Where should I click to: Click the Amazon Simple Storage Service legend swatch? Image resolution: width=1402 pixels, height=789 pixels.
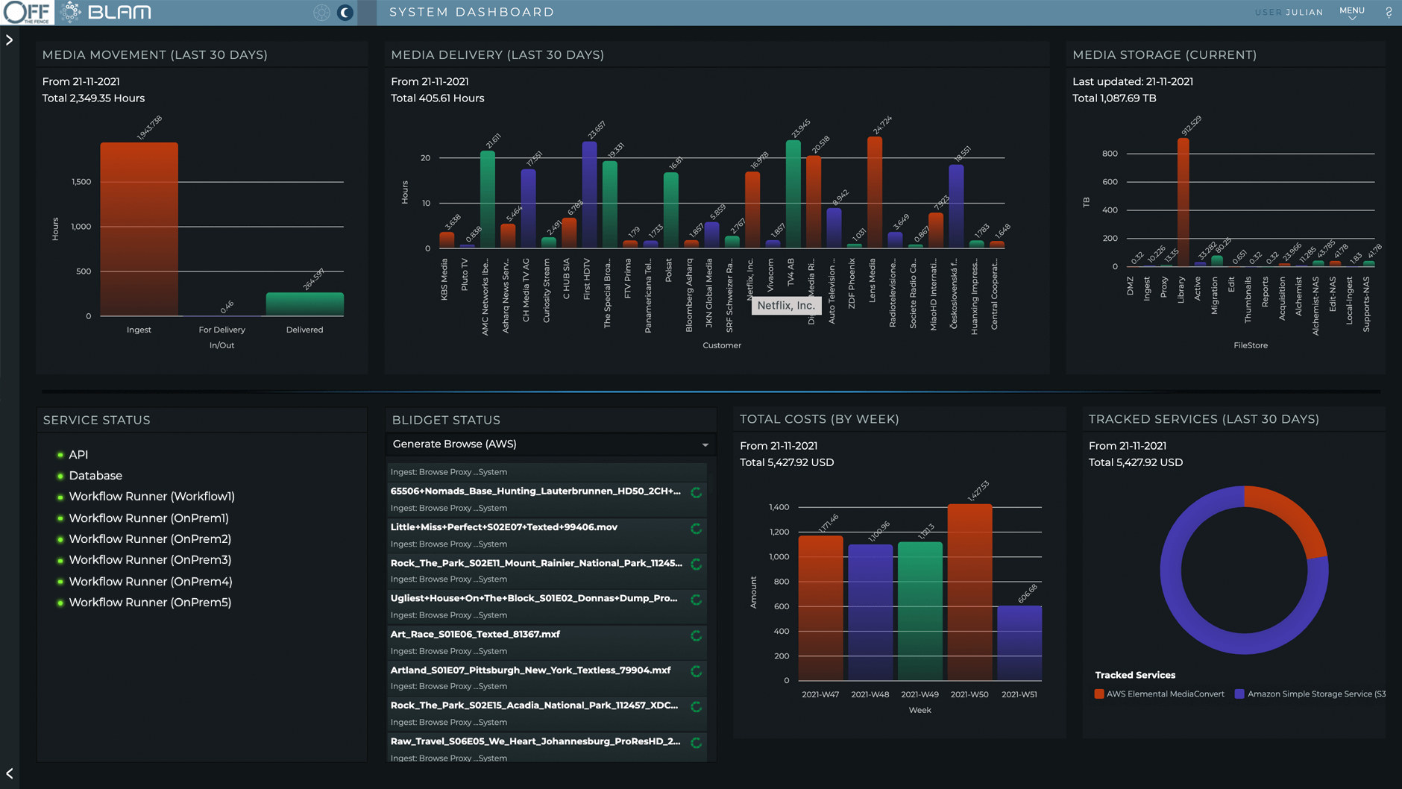(x=1239, y=694)
